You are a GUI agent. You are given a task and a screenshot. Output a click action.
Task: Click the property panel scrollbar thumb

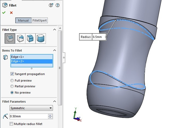coord(60,68)
